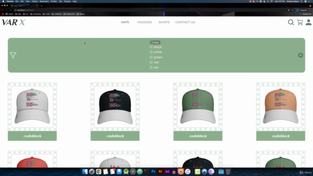Open the Design bookmarks folder
This screenshot has height=176, width=313.
(81, 14)
